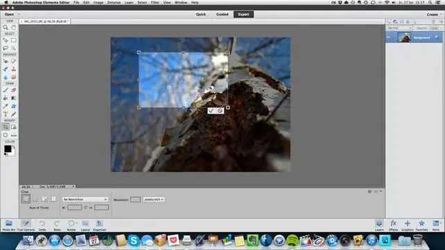Viewport: 445px width, 250px height.
Task: Select the Eraser tool
Action: coord(14,90)
